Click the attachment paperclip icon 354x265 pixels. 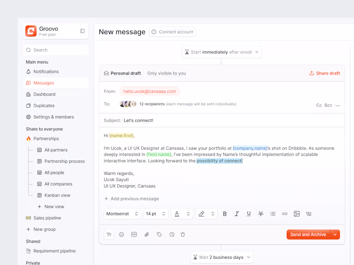tap(146, 235)
